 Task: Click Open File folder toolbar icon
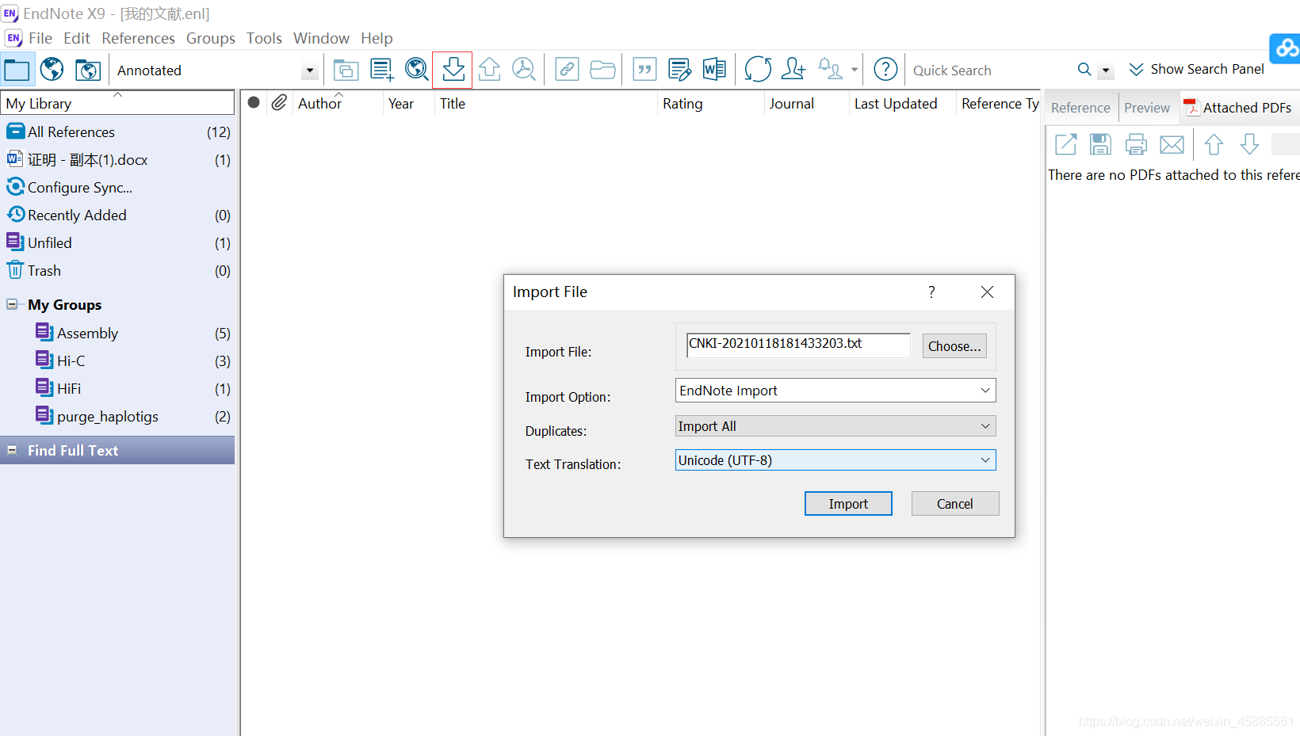click(602, 70)
